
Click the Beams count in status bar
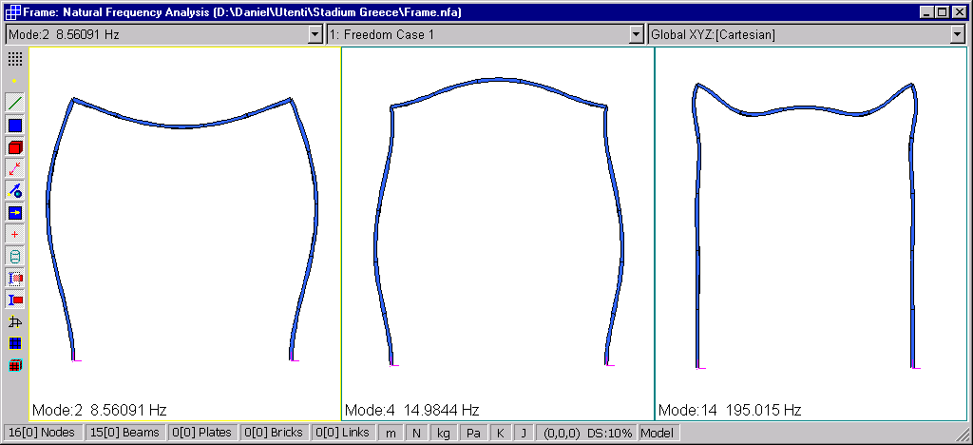coord(124,434)
